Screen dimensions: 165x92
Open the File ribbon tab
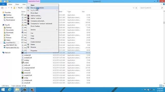[x=3, y=4]
